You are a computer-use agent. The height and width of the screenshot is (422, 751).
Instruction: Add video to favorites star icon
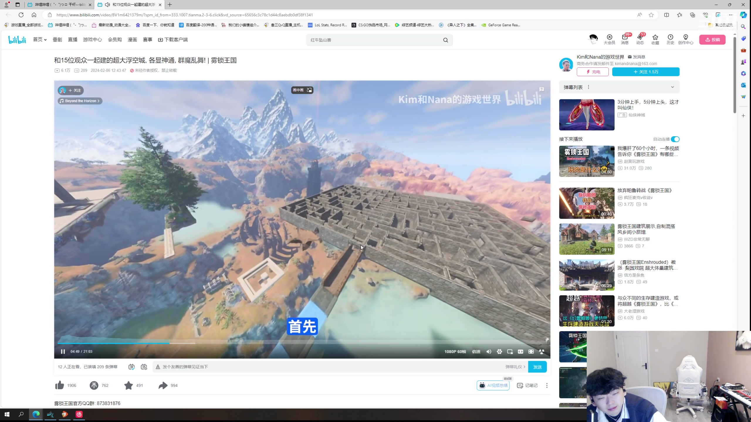128,385
